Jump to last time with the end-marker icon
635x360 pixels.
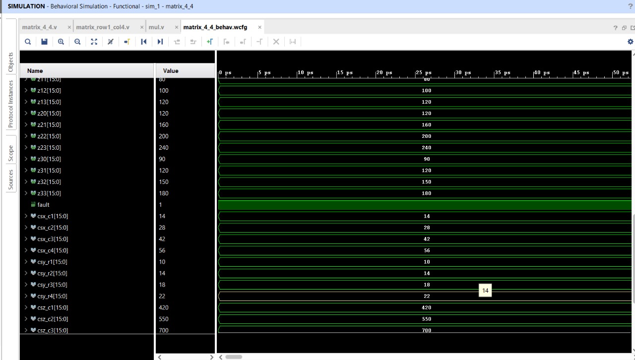160,42
